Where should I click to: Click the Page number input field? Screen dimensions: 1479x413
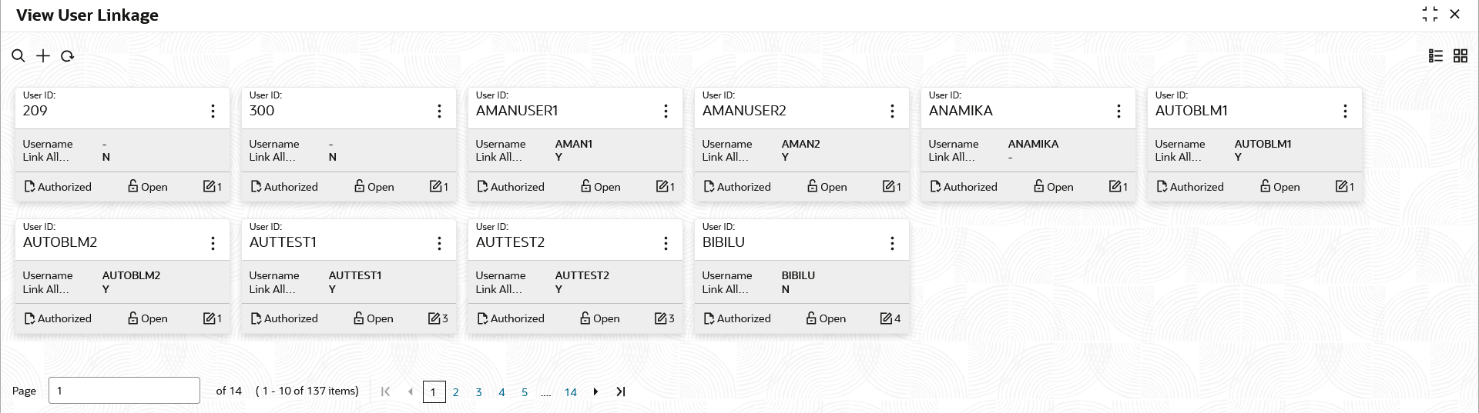pyautogui.click(x=124, y=391)
